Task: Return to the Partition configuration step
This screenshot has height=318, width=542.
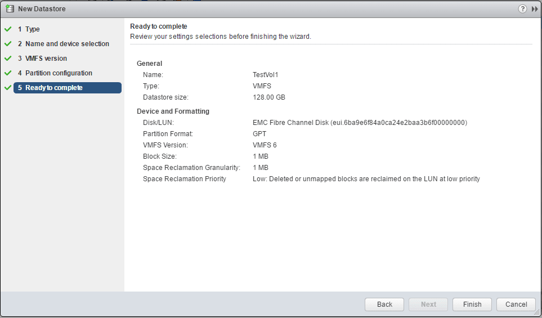Action: pyautogui.click(x=59, y=73)
